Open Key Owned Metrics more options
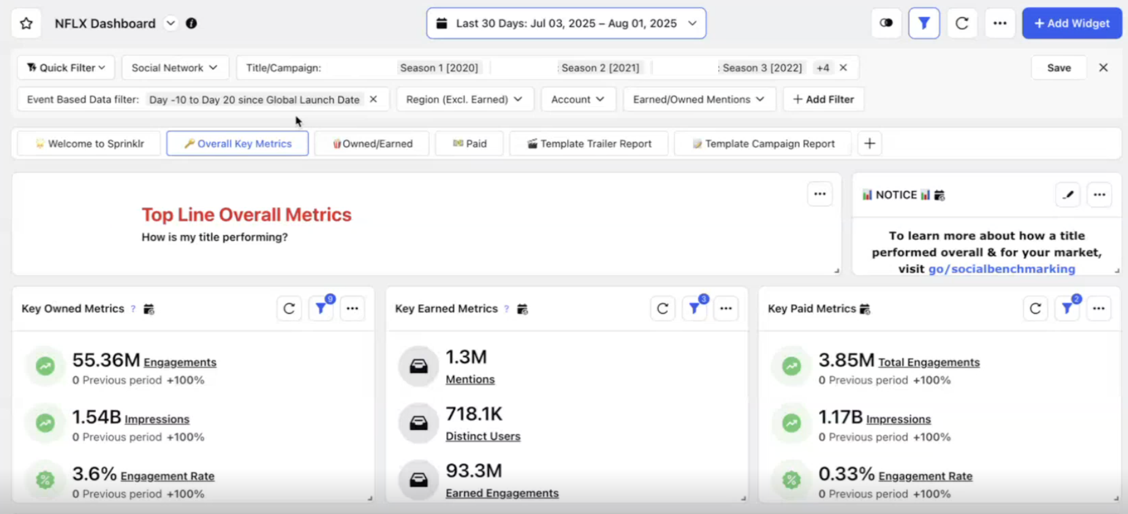Viewport: 1128px width, 514px height. pyautogui.click(x=352, y=309)
